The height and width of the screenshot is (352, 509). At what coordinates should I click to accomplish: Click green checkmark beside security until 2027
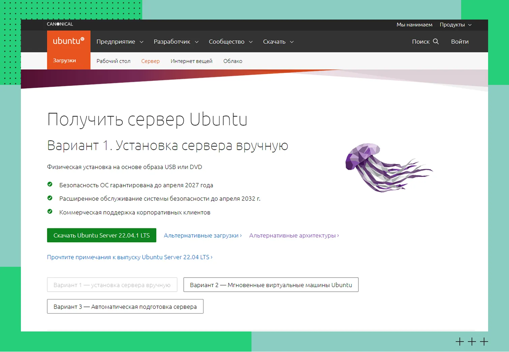click(50, 184)
